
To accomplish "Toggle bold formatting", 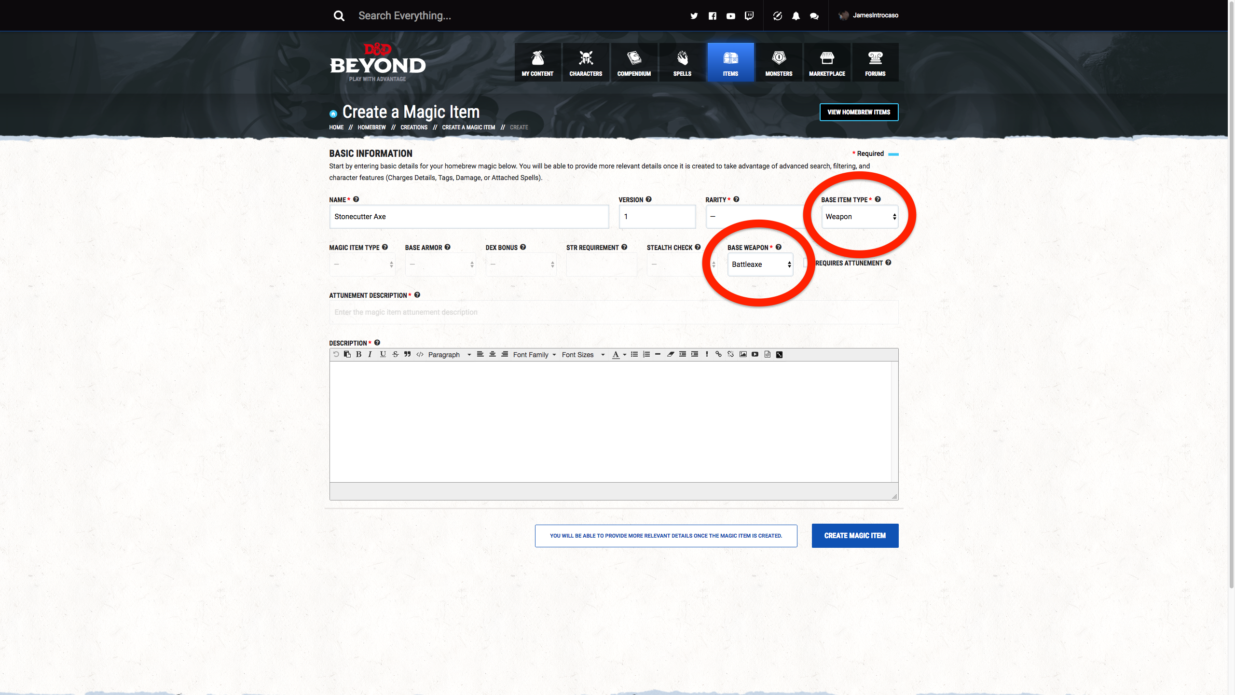I will (x=358, y=354).
